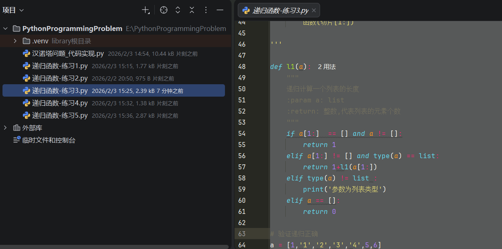Click ':param a: list' docstring line
The image size is (502, 249).
(x=315, y=100)
